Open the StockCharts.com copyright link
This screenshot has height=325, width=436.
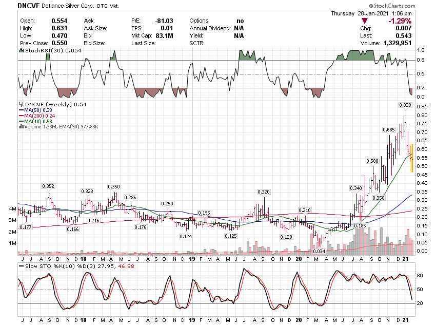pyautogui.click(x=392, y=6)
